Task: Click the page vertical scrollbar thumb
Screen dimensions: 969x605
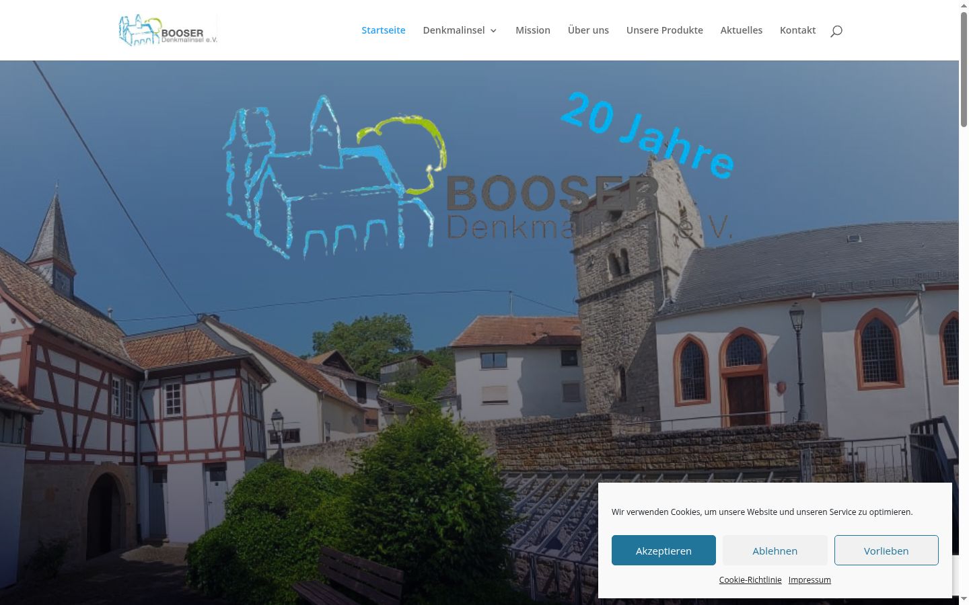Action: pos(964,69)
